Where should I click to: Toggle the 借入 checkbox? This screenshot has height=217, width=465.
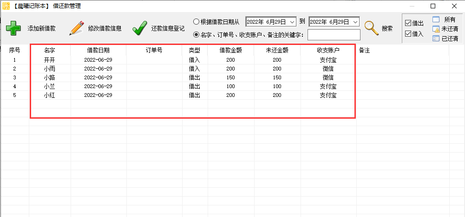[x=408, y=33]
